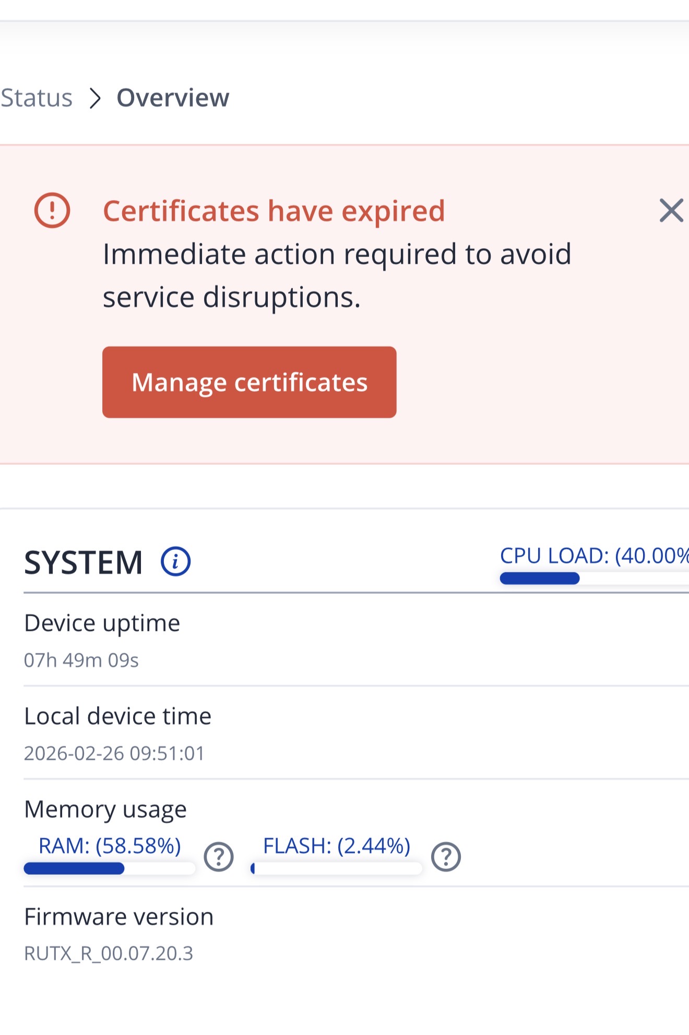Click the red warning exclamation icon

(x=52, y=210)
